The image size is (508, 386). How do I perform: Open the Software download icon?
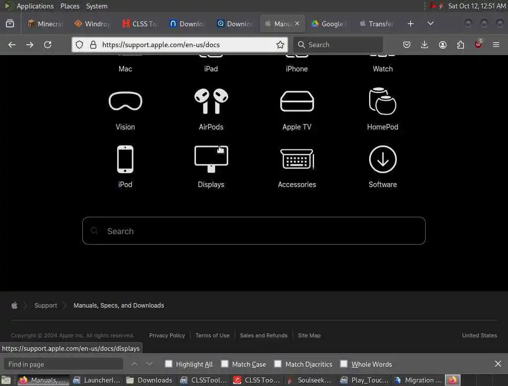pos(382,159)
